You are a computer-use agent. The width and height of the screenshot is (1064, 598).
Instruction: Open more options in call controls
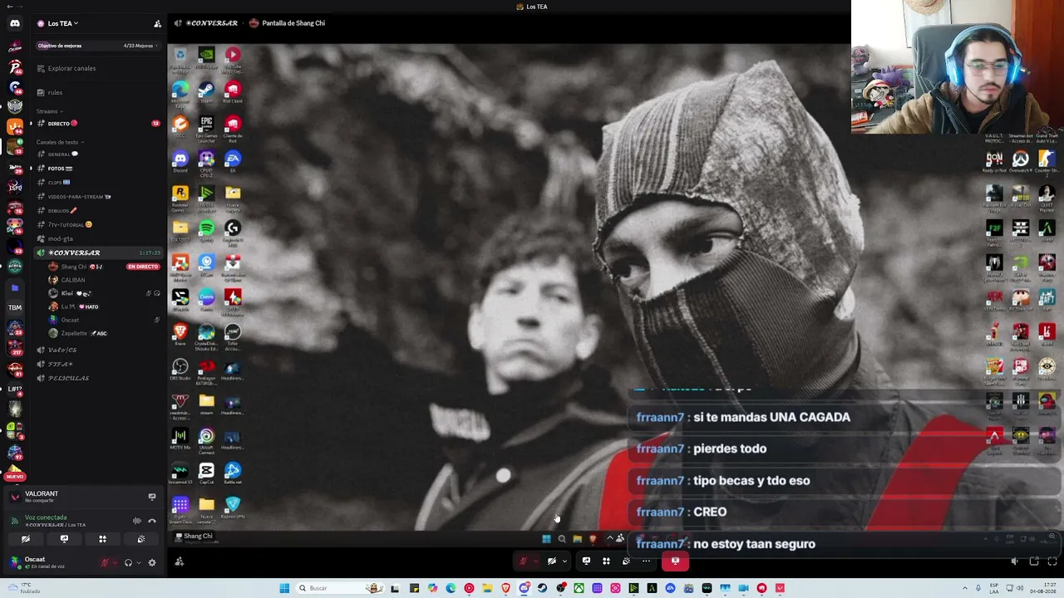(x=646, y=561)
